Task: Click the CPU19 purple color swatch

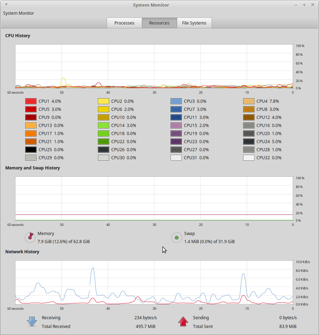Action: point(176,134)
